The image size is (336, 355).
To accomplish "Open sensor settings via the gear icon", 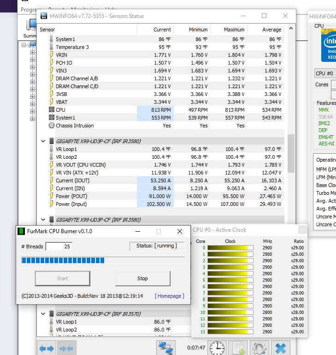I will [259, 348].
